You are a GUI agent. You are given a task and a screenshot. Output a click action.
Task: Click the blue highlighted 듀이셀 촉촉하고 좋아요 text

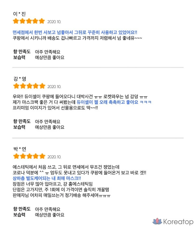pyautogui.click(x=114, y=103)
